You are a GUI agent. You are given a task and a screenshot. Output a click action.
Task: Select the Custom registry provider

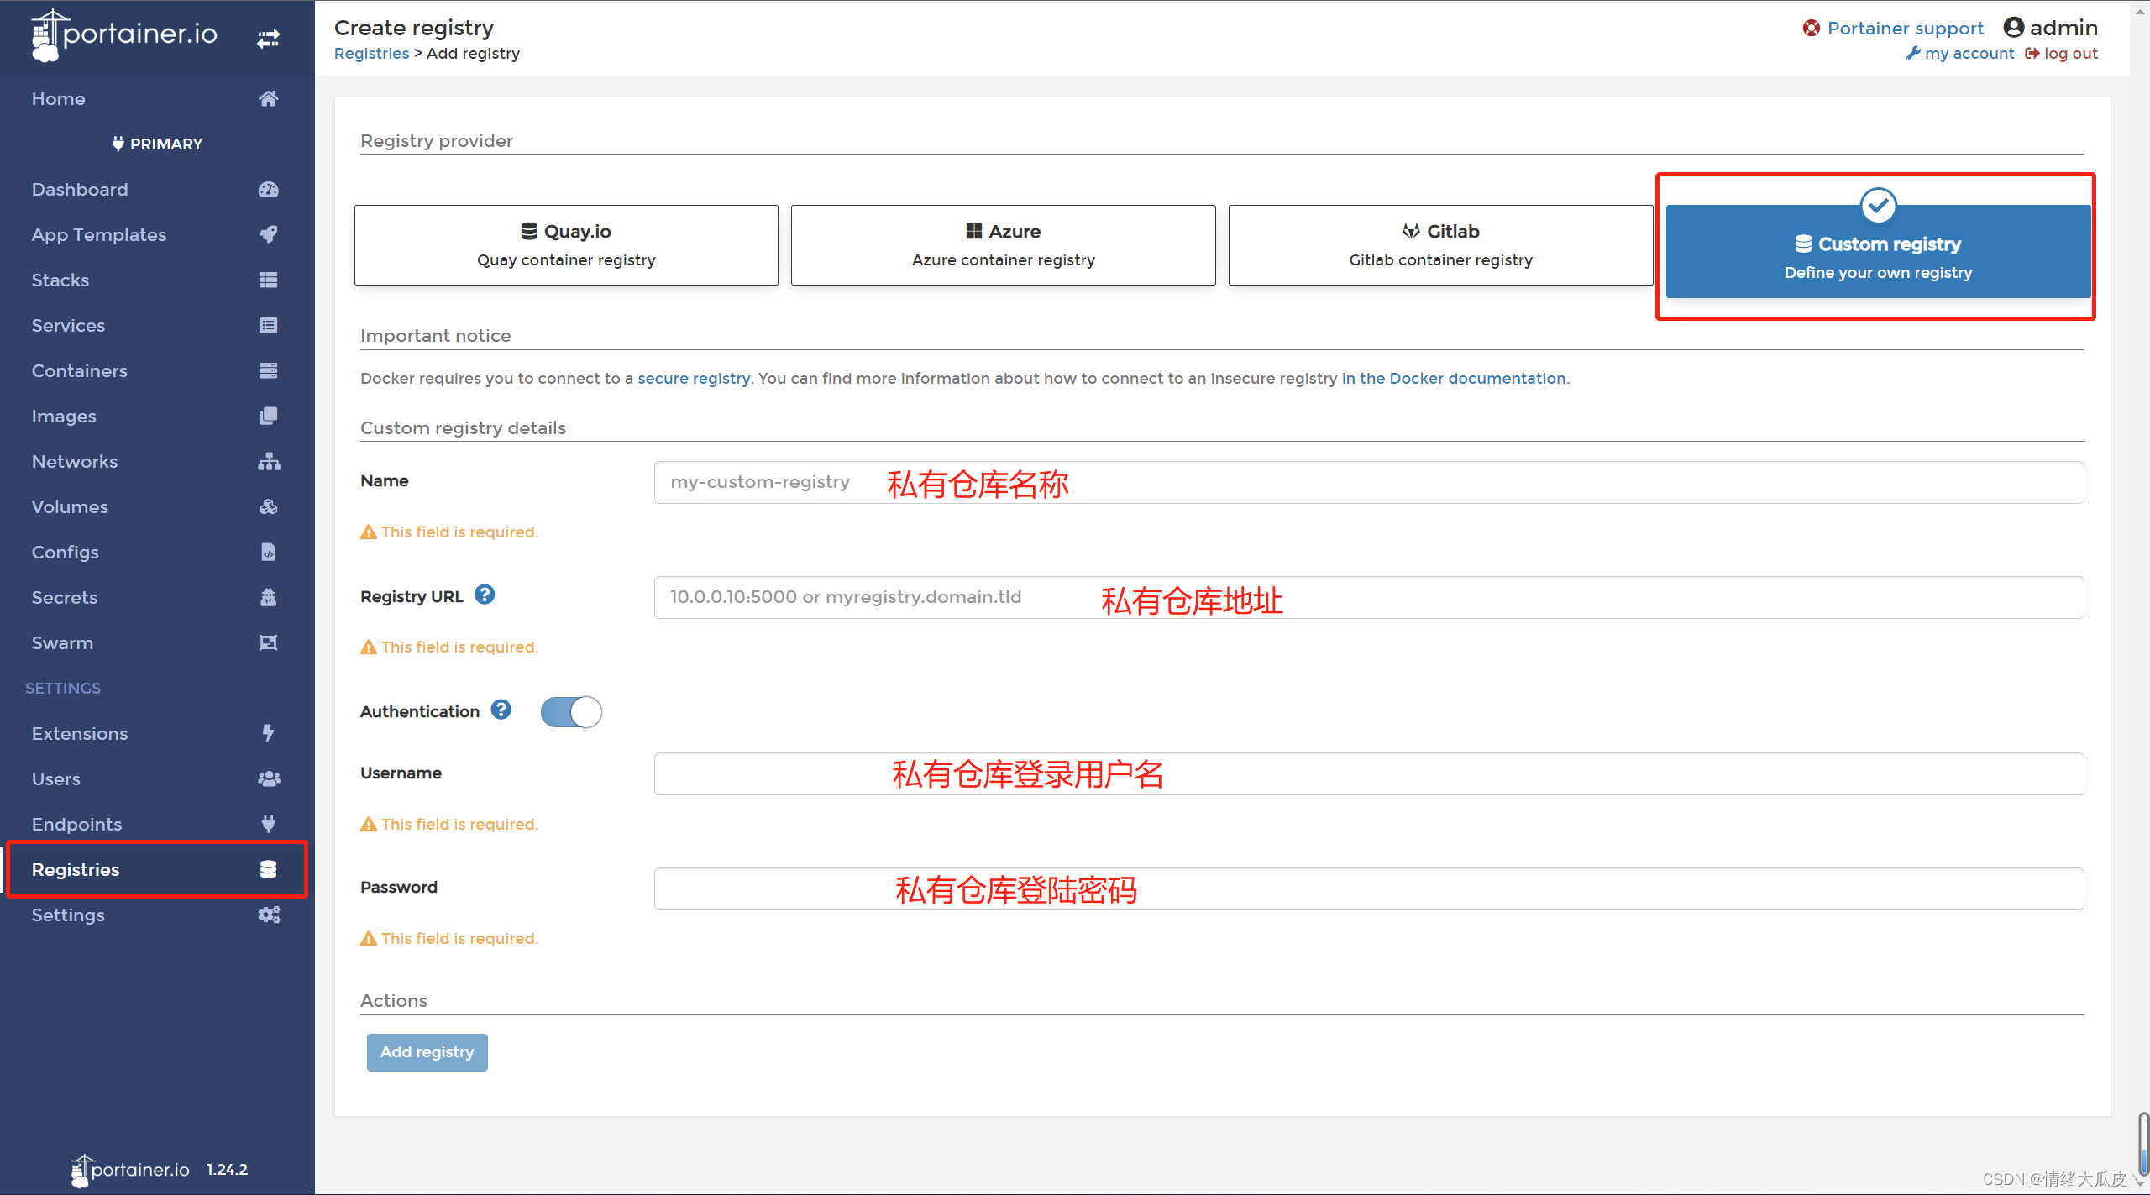tap(1879, 251)
